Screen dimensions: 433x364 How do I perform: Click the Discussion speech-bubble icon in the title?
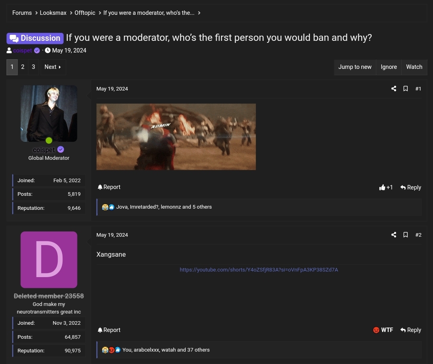pyautogui.click(x=14, y=38)
